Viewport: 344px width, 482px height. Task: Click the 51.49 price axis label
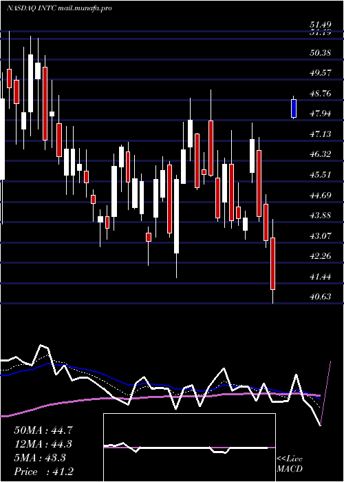click(320, 25)
